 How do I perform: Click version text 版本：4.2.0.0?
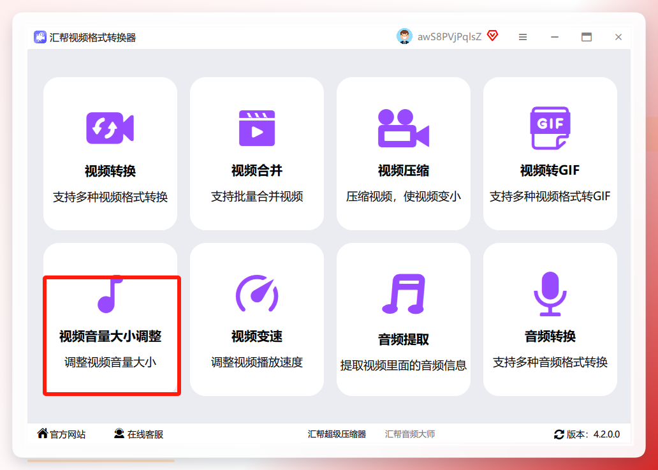[x=593, y=434]
